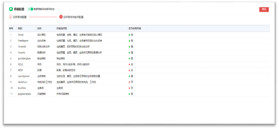Click the 编码 column header

tap(20, 28)
